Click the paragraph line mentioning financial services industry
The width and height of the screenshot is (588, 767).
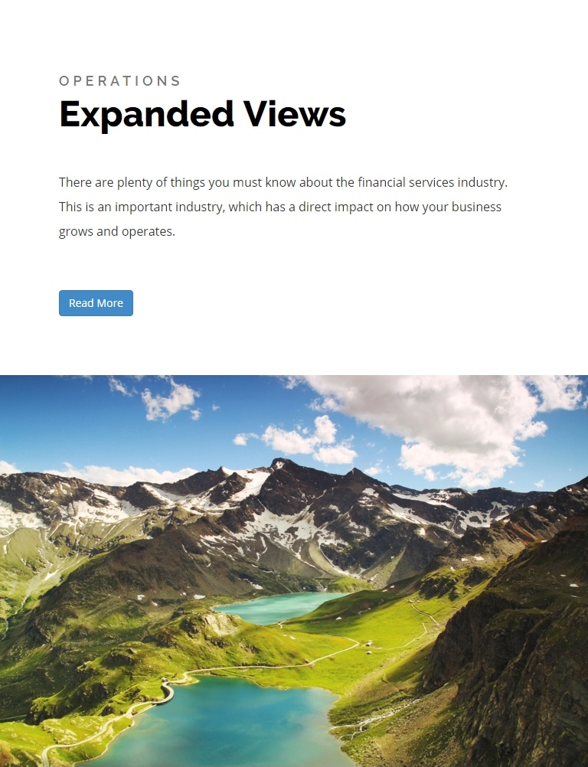point(283,182)
